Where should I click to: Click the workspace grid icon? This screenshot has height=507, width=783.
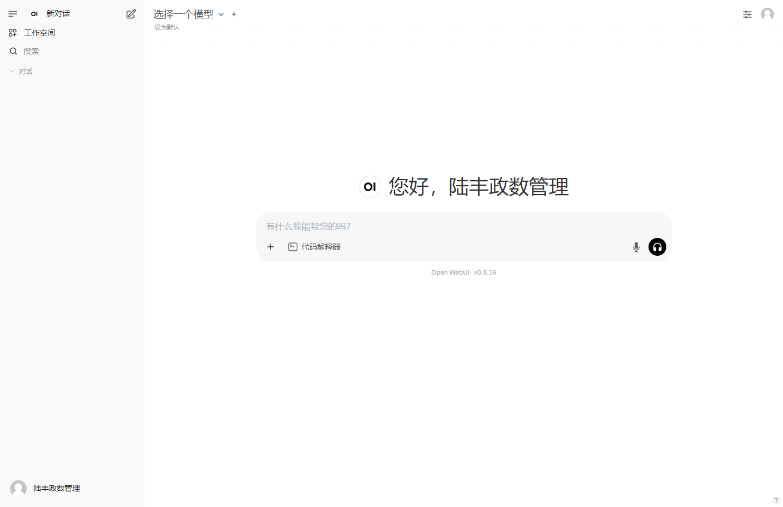coord(13,33)
